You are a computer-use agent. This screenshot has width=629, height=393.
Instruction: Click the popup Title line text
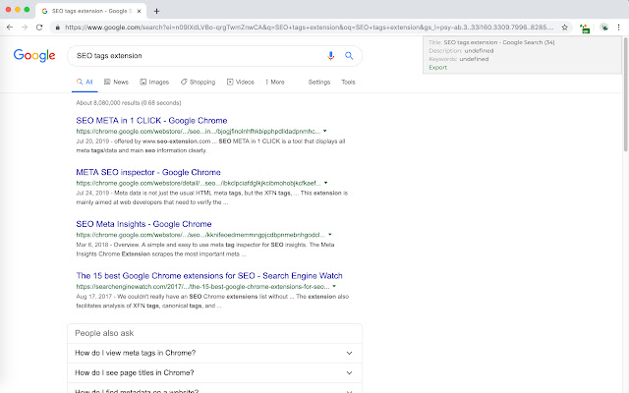click(x=491, y=42)
